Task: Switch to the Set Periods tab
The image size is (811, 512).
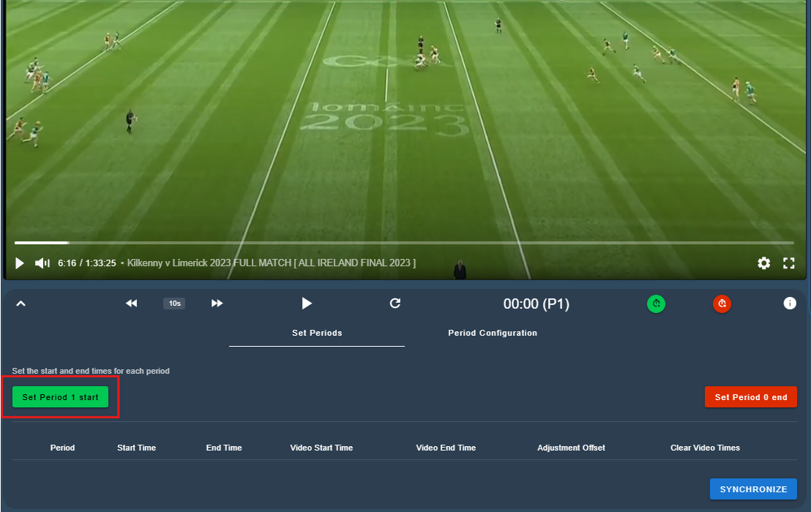Action: (x=317, y=334)
